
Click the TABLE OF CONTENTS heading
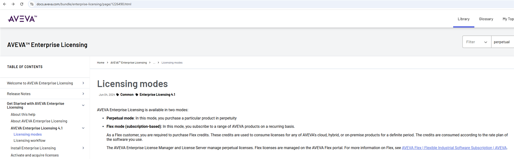point(25,67)
